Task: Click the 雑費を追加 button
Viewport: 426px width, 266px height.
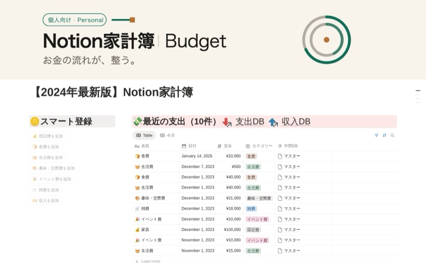Action: pyautogui.click(x=46, y=190)
